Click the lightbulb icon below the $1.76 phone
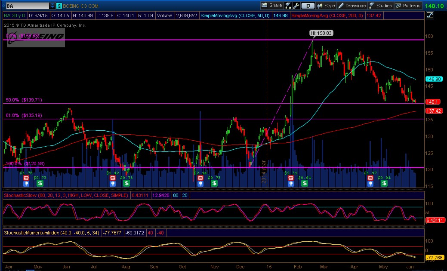Image resolution: width=447 pixels, height=271 pixels. pos(26,184)
